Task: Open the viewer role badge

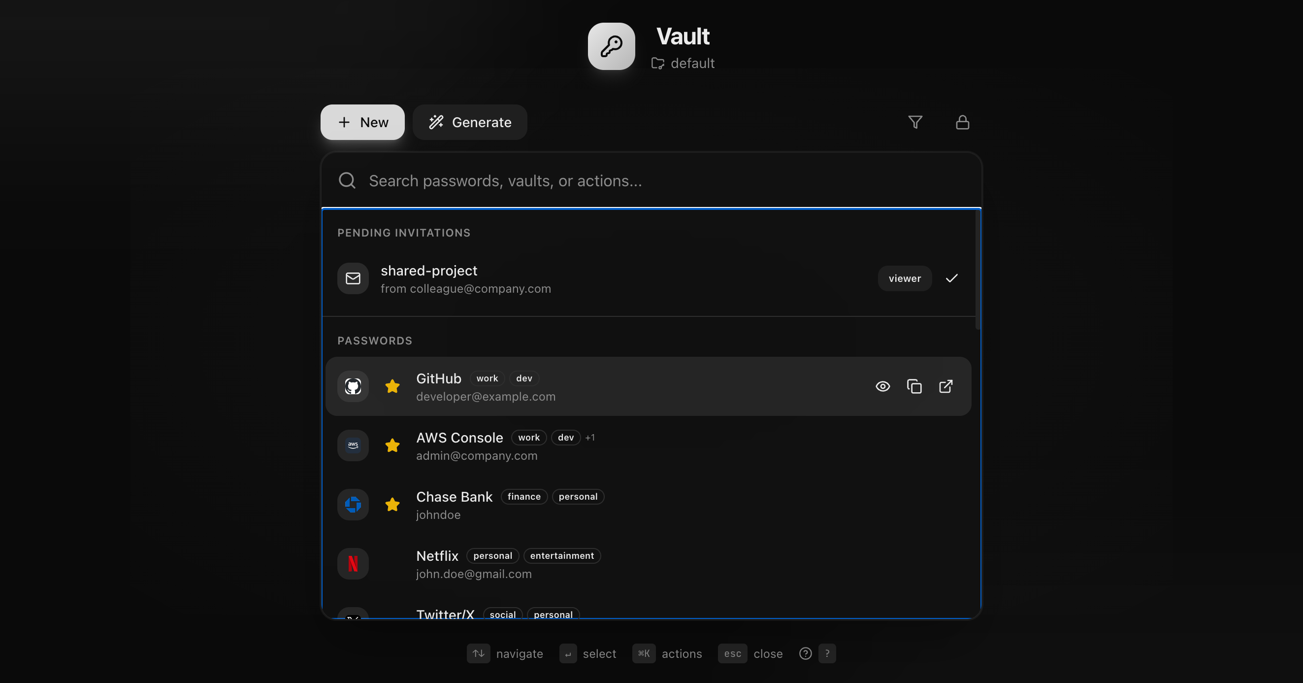Action: (905, 278)
